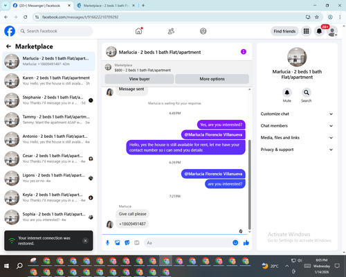Show hidden system tray icons

pyautogui.click(x=286, y=266)
